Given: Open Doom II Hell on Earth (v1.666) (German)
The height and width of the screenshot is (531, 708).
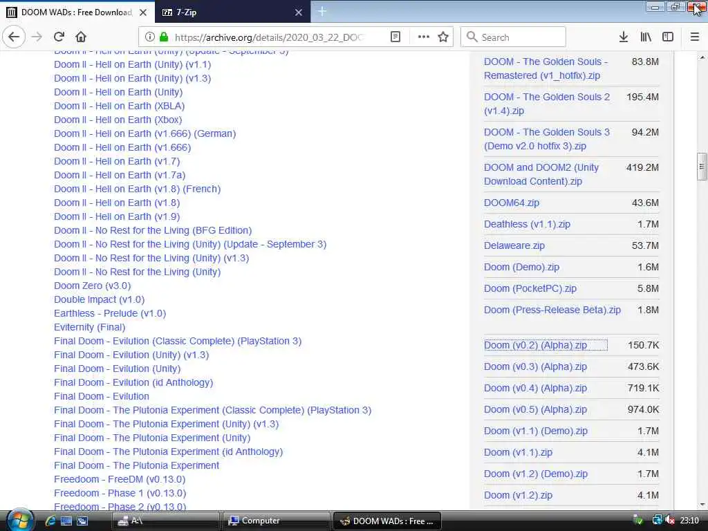Looking at the screenshot, I should [x=145, y=133].
